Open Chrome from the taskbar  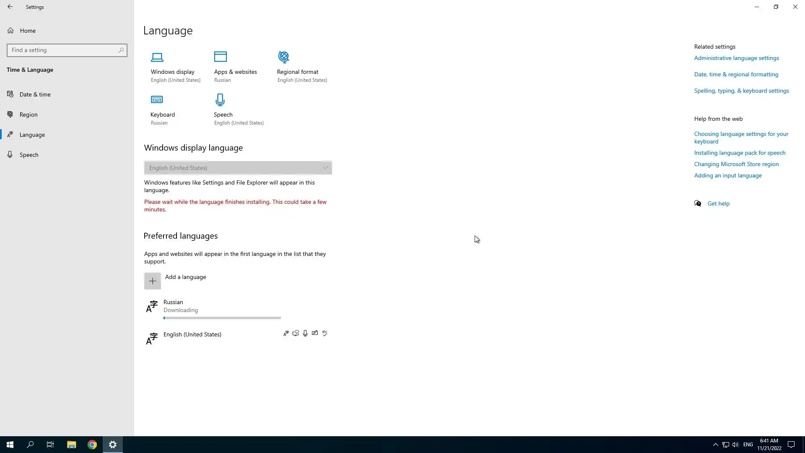[x=92, y=445]
